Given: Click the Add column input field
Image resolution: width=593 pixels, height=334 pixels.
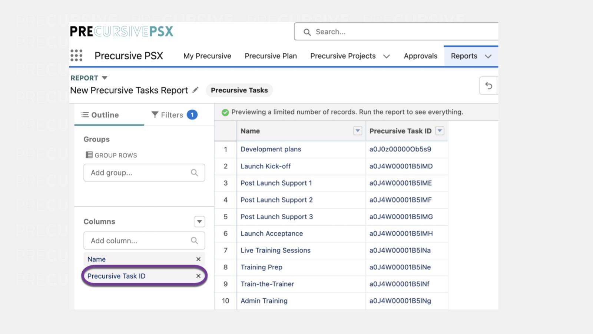Looking at the screenshot, I should [144, 240].
